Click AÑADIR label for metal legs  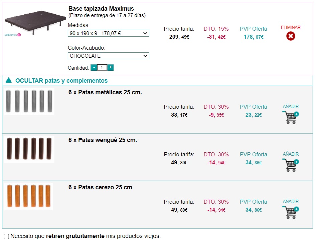coord(291,107)
